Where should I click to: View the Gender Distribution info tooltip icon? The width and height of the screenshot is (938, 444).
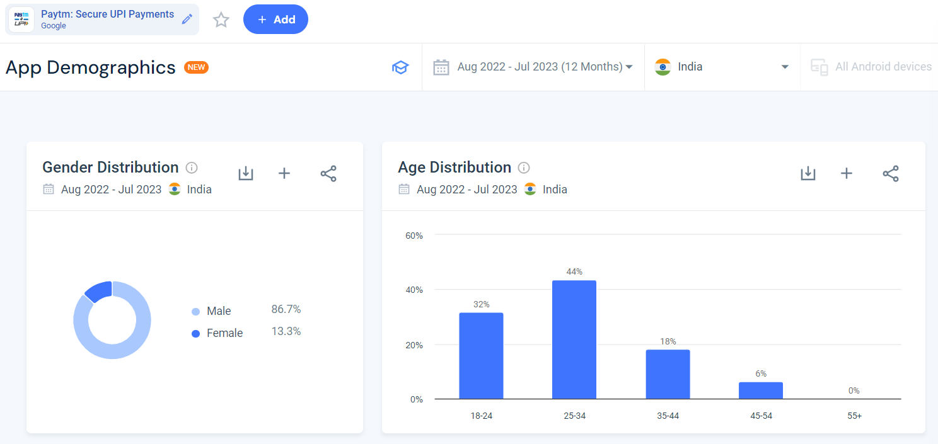pyautogui.click(x=191, y=167)
